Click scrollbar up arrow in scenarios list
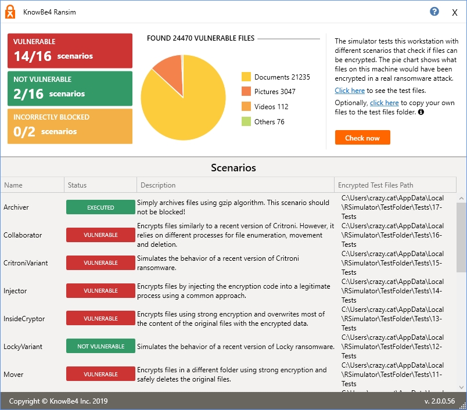 (x=461, y=198)
